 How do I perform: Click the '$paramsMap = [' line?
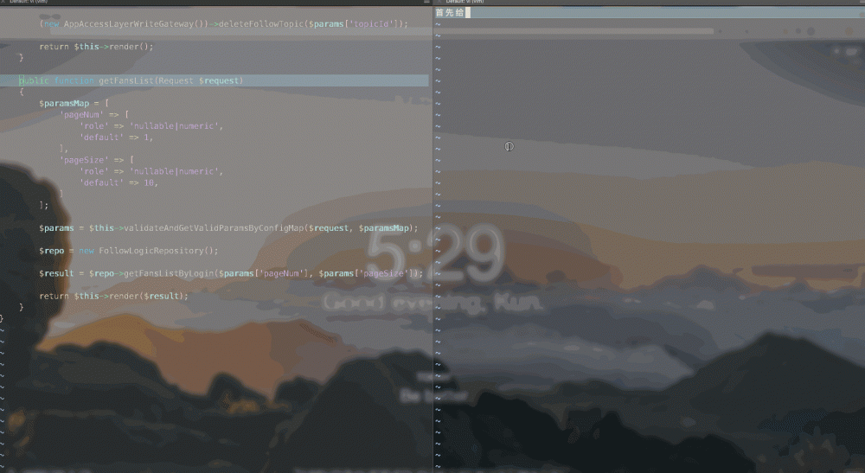tap(74, 104)
